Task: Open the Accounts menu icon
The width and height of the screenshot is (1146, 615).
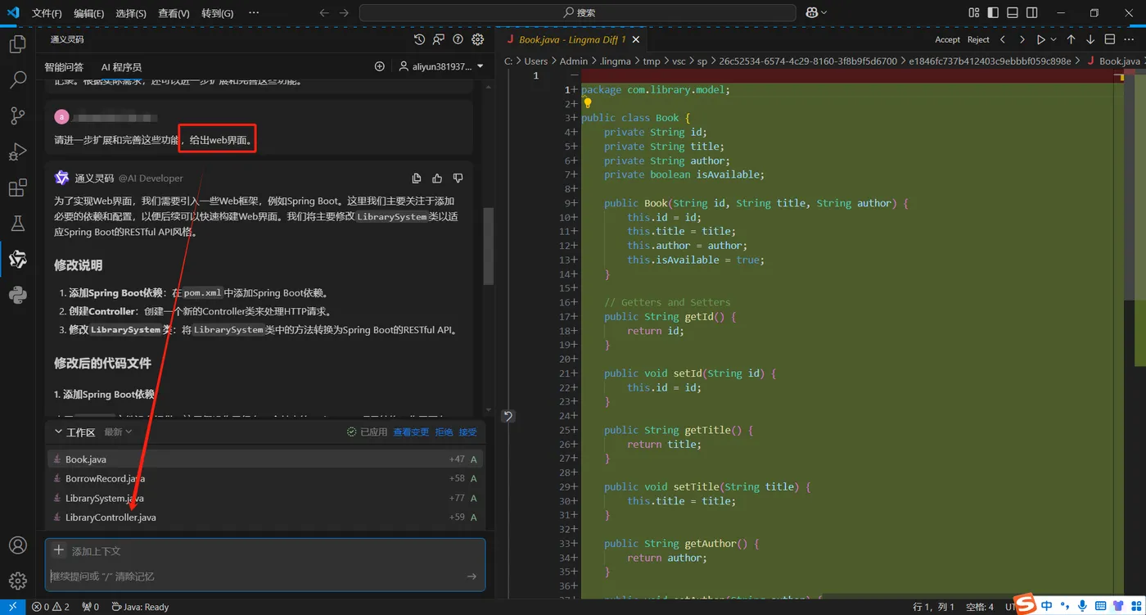Action: coord(17,545)
